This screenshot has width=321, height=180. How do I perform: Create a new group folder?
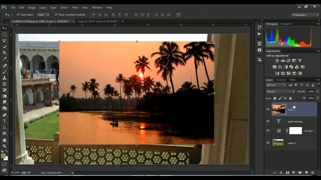click(x=300, y=172)
